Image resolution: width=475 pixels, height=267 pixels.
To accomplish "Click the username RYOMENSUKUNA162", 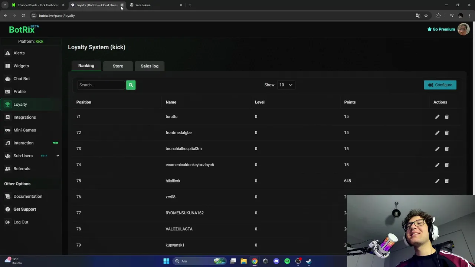I will coord(184,213).
